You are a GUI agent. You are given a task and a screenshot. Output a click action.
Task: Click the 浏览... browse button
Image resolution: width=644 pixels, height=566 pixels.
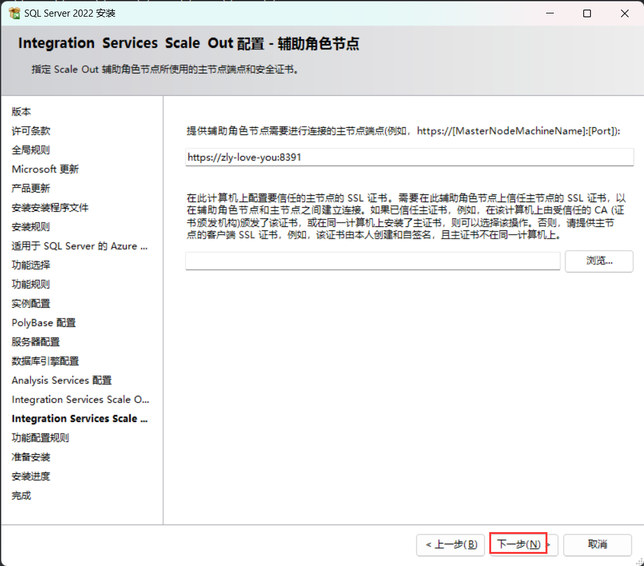click(x=599, y=261)
